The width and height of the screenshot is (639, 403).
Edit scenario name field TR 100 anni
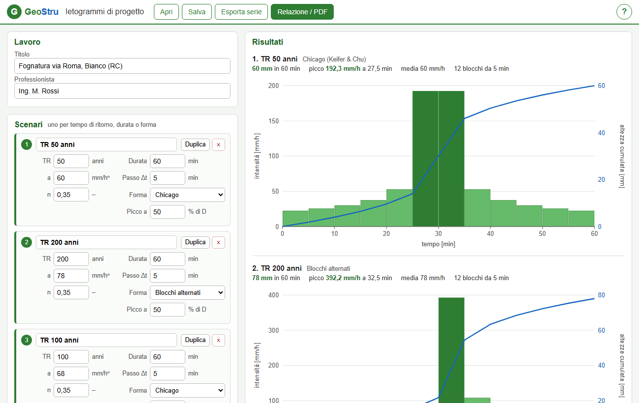coord(106,340)
